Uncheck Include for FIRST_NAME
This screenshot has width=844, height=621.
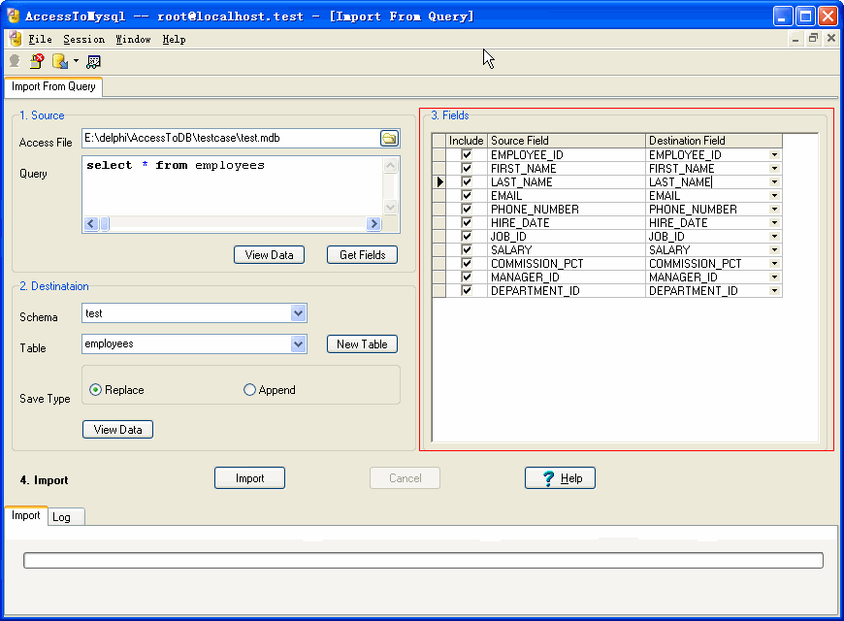(x=467, y=169)
